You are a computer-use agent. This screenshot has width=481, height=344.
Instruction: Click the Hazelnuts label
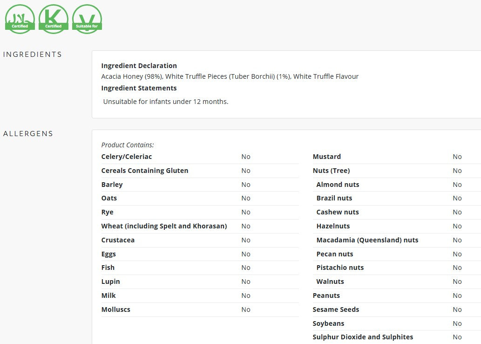(x=333, y=226)
